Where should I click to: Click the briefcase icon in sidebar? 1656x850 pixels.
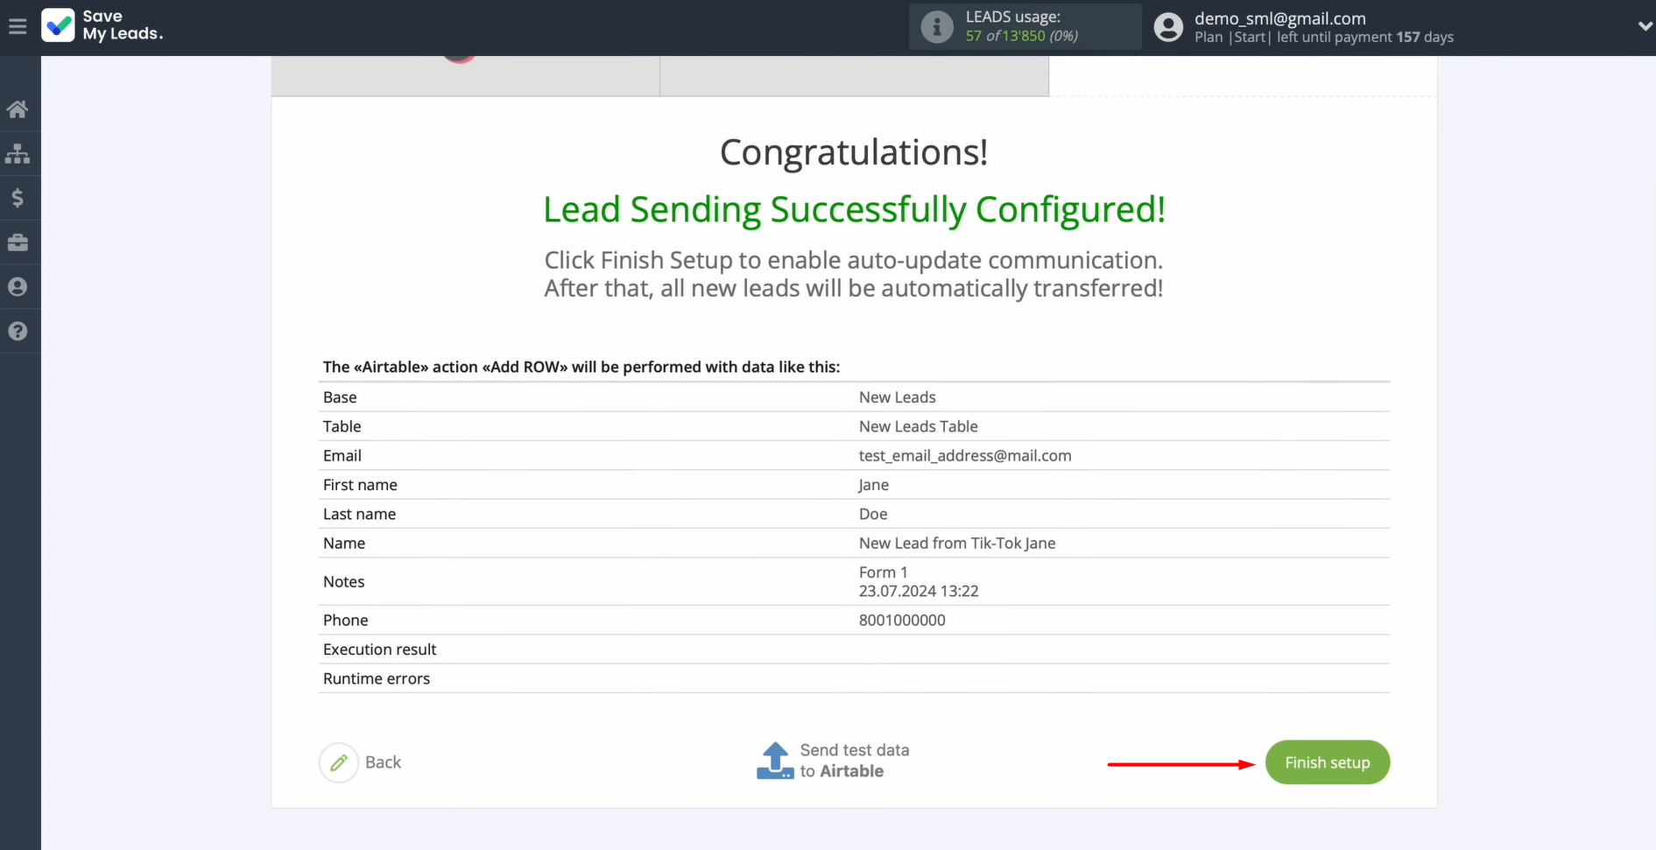pos(18,242)
